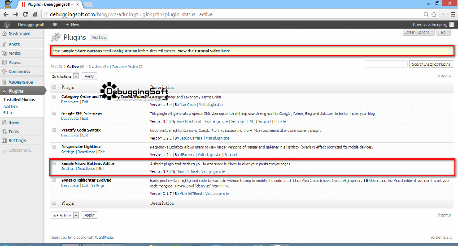Close the Plugins browser tab
Screen dimensions: 458x246
tap(78, 4)
